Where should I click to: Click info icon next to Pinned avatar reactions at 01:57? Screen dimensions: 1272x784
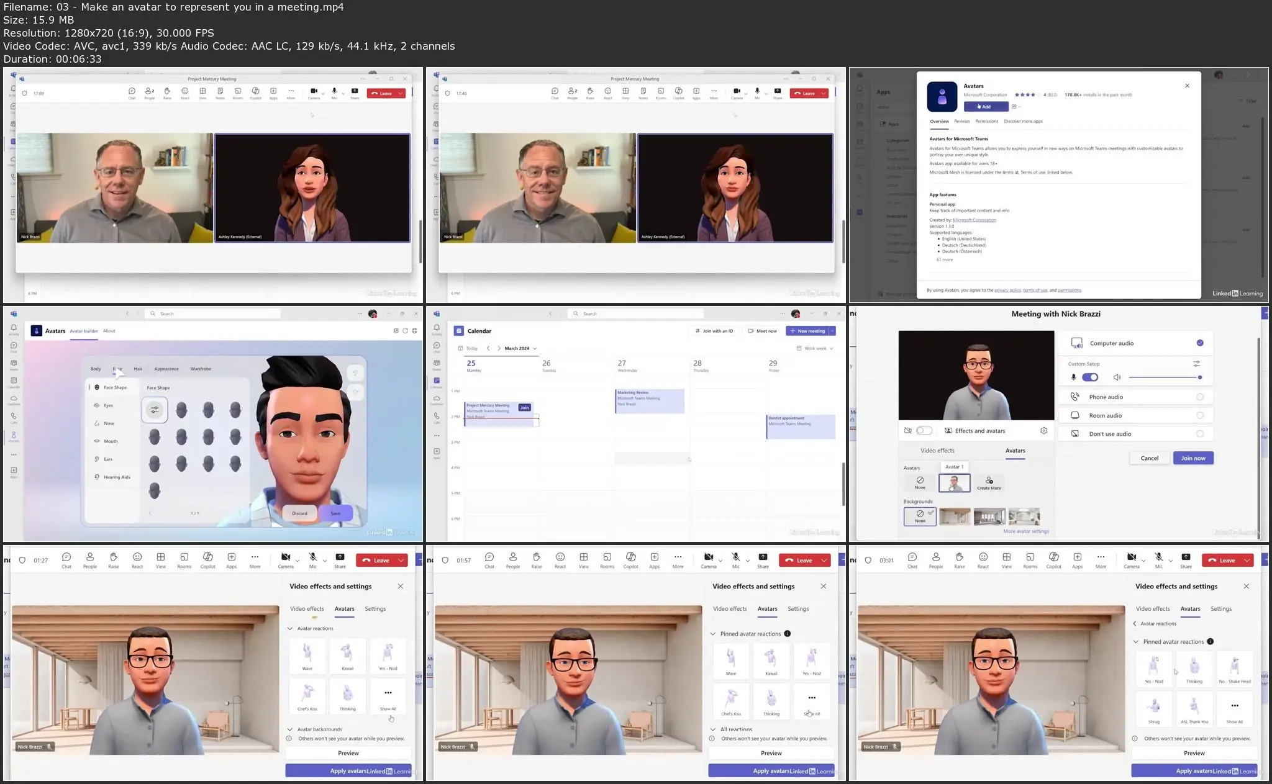pyautogui.click(x=787, y=634)
